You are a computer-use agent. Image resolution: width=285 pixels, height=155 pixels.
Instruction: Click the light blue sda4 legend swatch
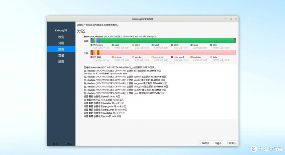[x=153, y=45]
